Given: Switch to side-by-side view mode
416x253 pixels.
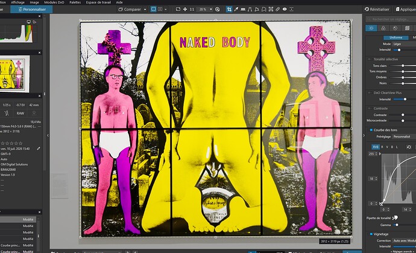Looking at the screenshot, I should [x=160, y=9].
